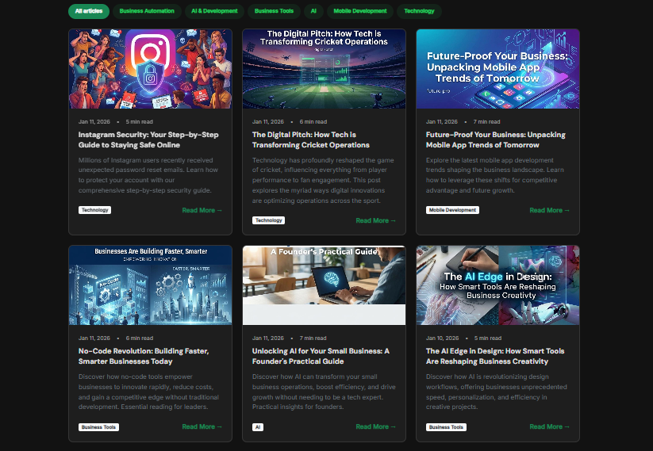Viewport: 653px width, 451px height.
Task: Click the No-Code Revolution article image
Action: [150, 285]
